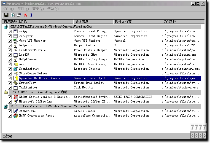Screen dimensions: 210x143
Task: Uncheck the ccRegVfy checkbox
Action: point(10,36)
